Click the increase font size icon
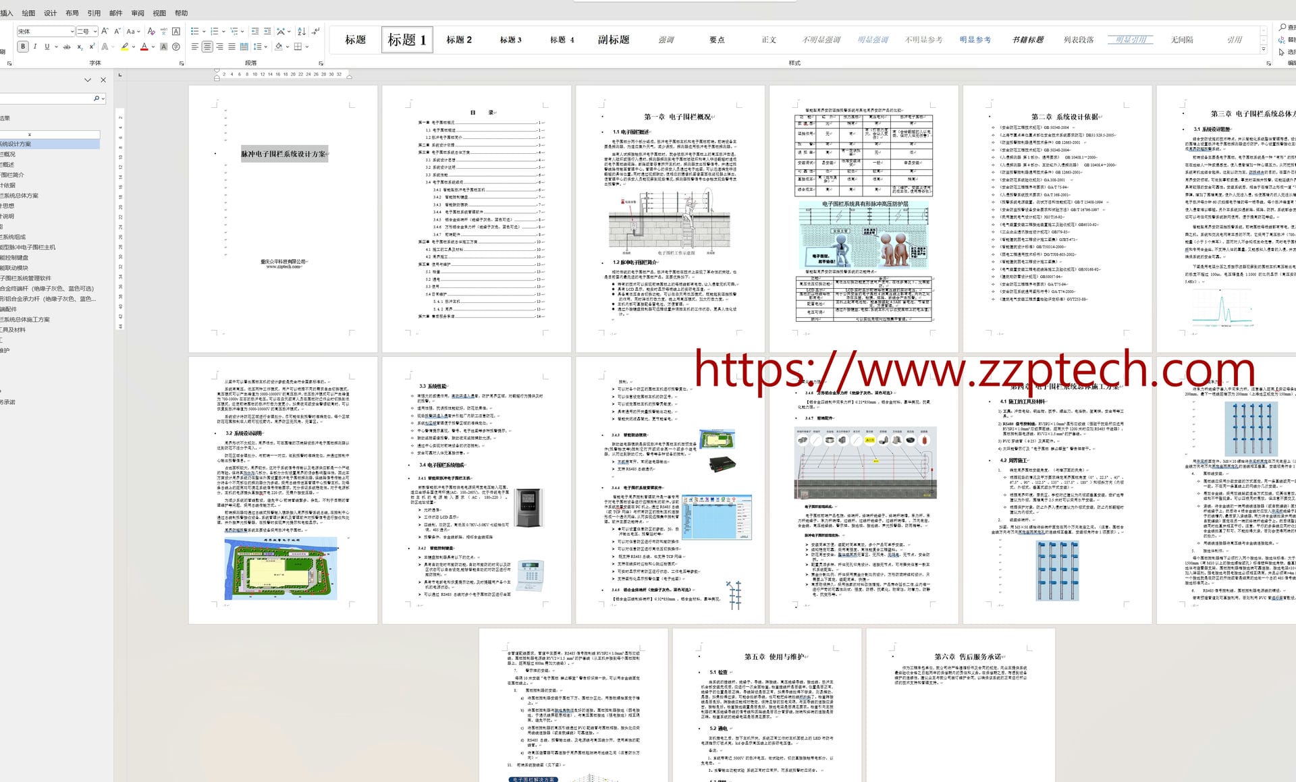Viewport: 1296px width, 782px height. (105, 31)
